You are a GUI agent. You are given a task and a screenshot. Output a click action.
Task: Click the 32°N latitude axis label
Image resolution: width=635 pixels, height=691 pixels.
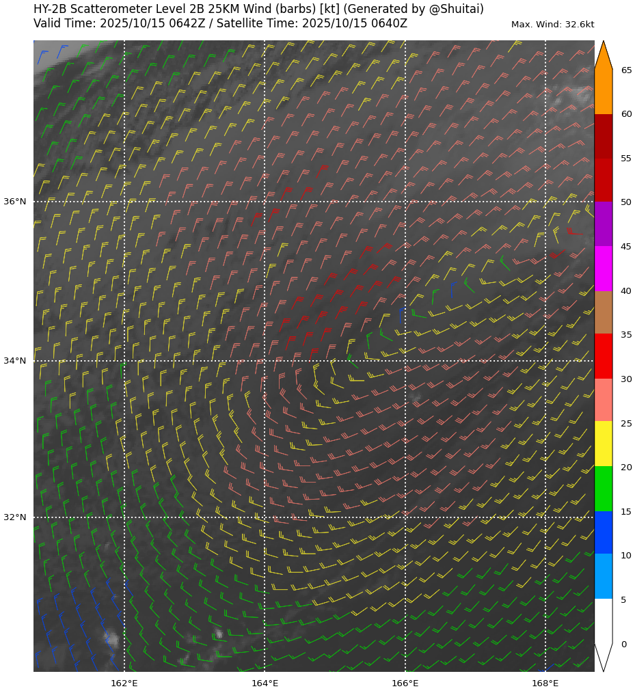15,517
